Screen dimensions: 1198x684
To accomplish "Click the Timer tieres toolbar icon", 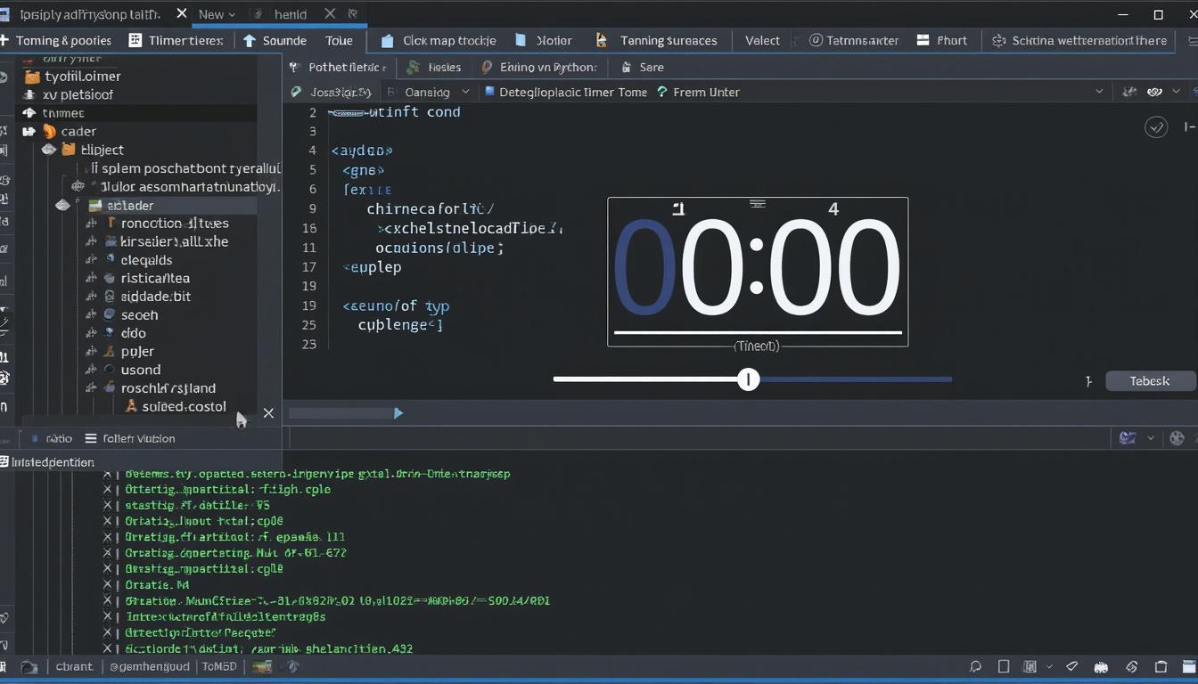I will (136, 40).
